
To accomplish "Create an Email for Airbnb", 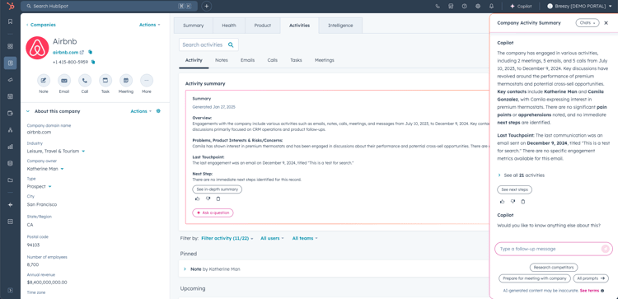I will [64, 81].
